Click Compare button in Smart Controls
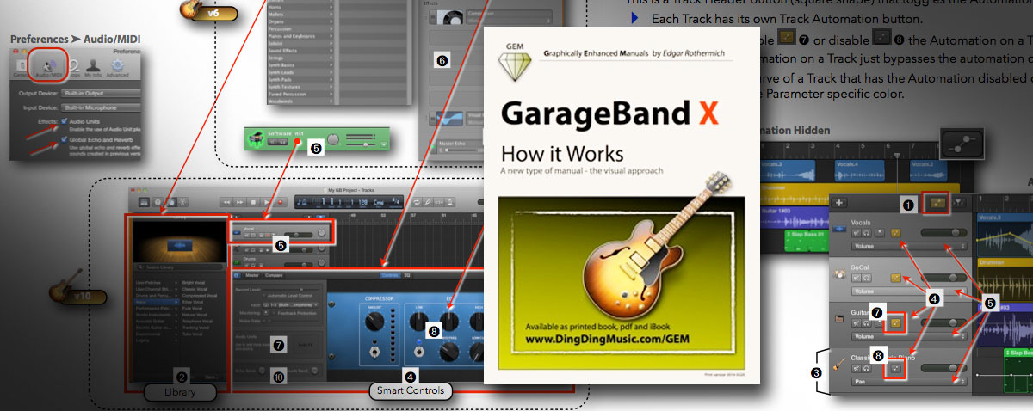 point(274,275)
